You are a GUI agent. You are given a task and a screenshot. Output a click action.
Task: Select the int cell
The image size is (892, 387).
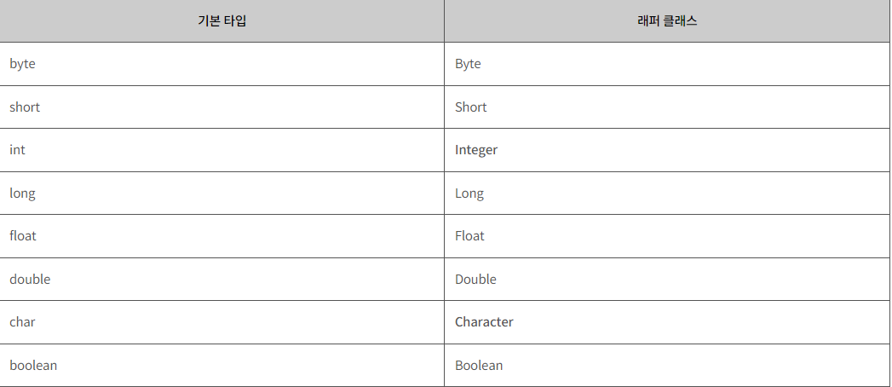coord(222,150)
